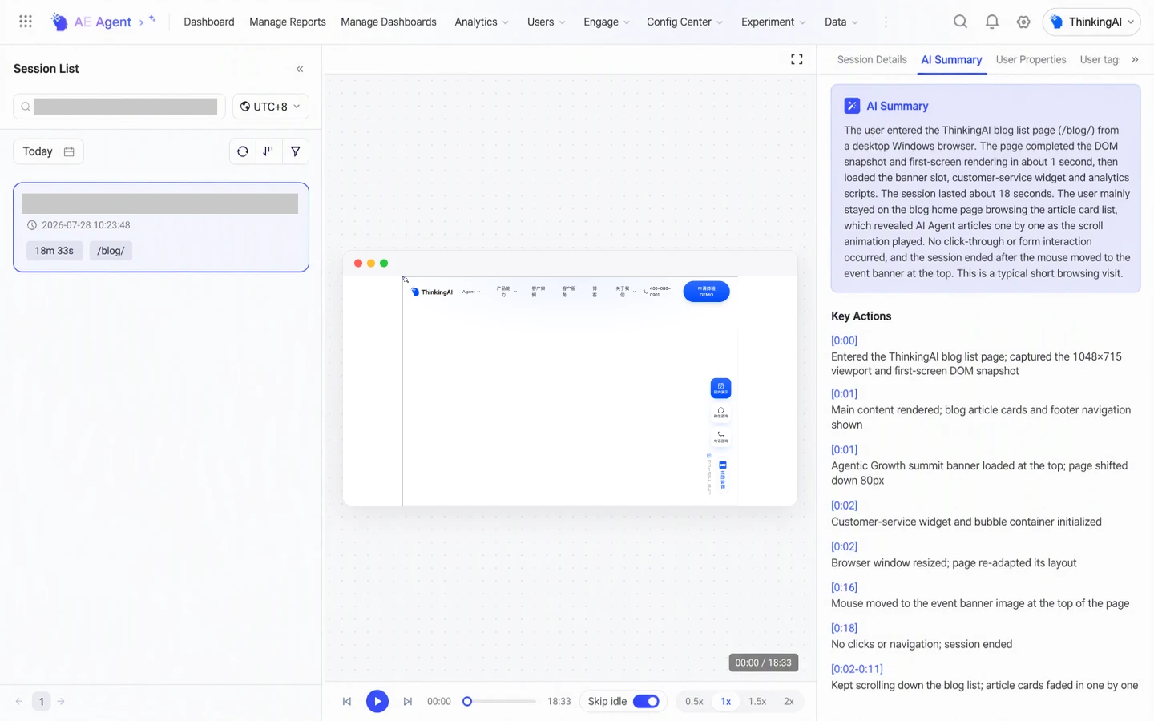The width and height of the screenshot is (1154, 721).
Task: Open the global search magnifier icon
Action: [960, 22]
